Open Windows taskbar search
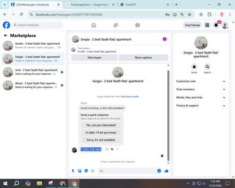 pos(16,183)
